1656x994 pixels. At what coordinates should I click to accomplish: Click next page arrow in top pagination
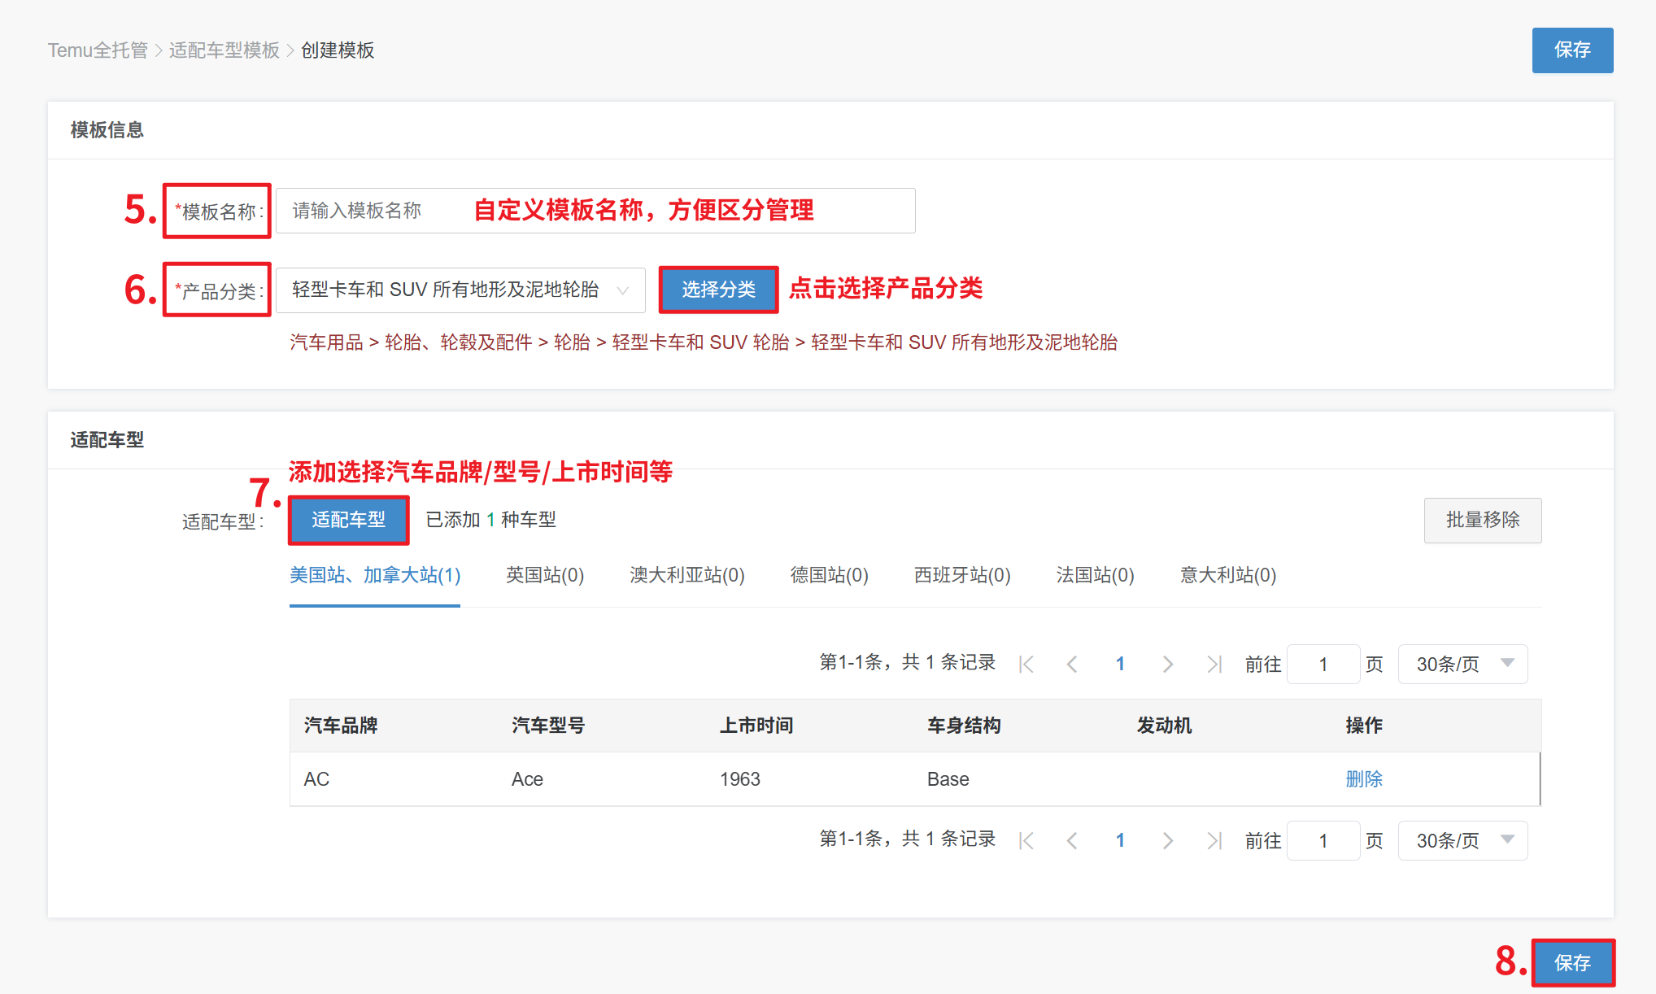(1168, 665)
